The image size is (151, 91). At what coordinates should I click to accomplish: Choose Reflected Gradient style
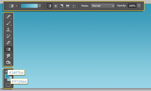click(x=68, y=6)
